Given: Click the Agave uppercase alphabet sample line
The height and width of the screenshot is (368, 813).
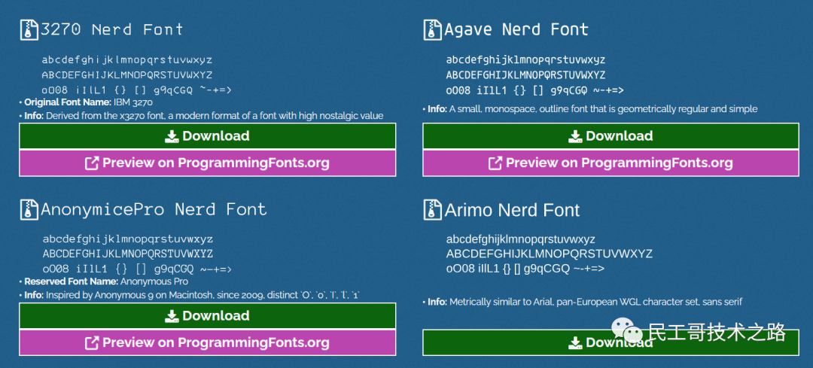Looking at the screenshot, I should pyautogui.click(x=525, y=75).
